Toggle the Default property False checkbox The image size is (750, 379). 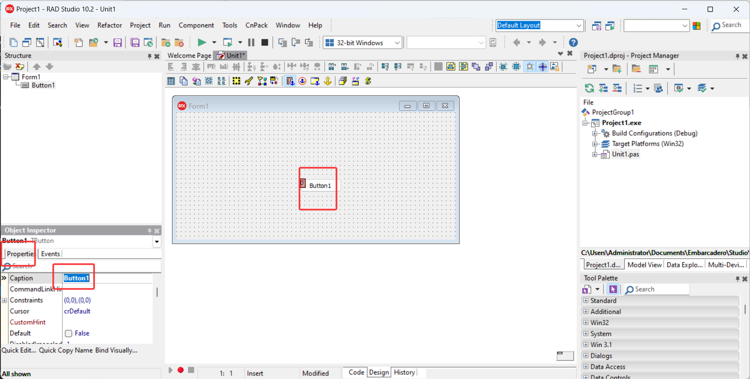(68, 334)
